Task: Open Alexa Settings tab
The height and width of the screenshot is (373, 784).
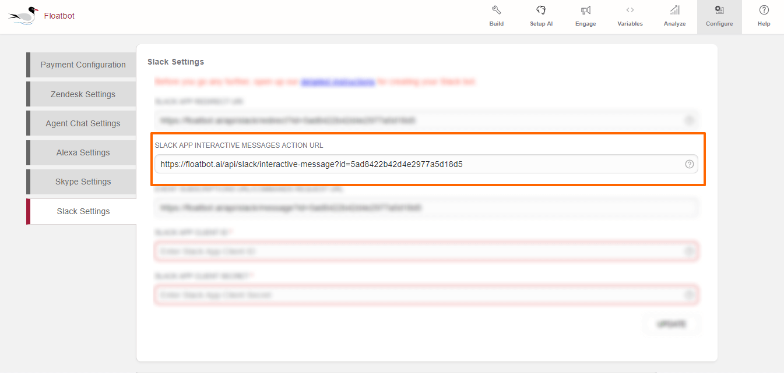Action: 83,152
